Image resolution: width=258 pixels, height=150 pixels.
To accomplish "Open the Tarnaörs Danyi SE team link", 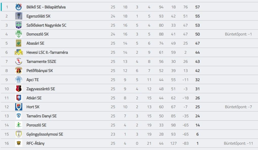I will pos(41,116).
